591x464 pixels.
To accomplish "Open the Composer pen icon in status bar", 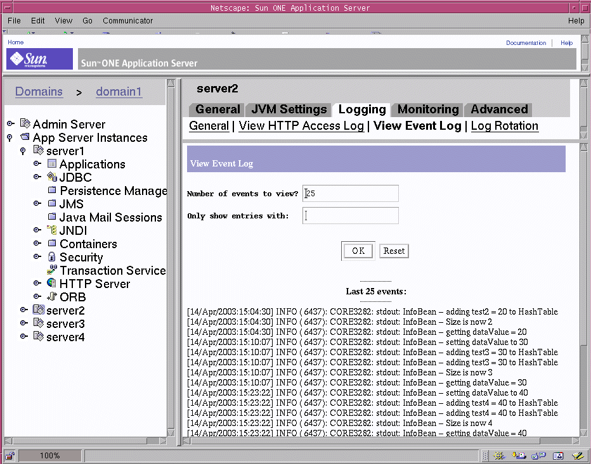I will (578, 456).
